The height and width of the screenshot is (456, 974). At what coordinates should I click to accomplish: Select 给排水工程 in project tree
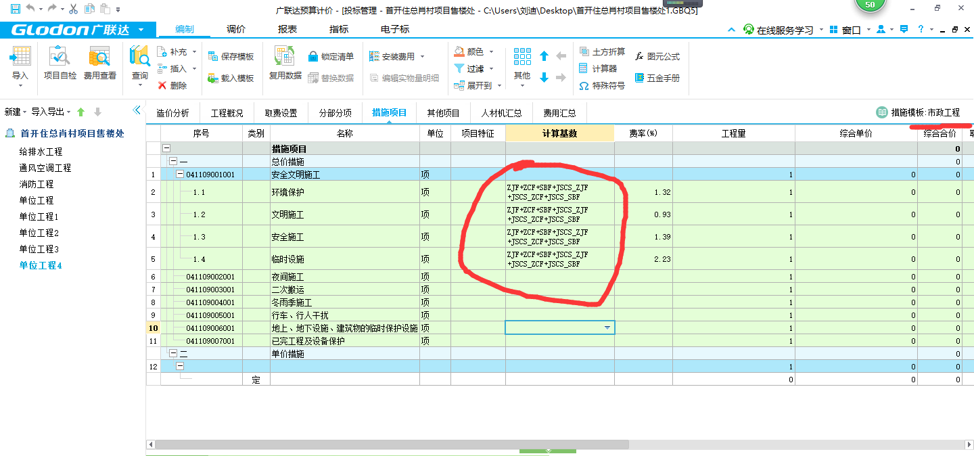click(x=41, y=152)
